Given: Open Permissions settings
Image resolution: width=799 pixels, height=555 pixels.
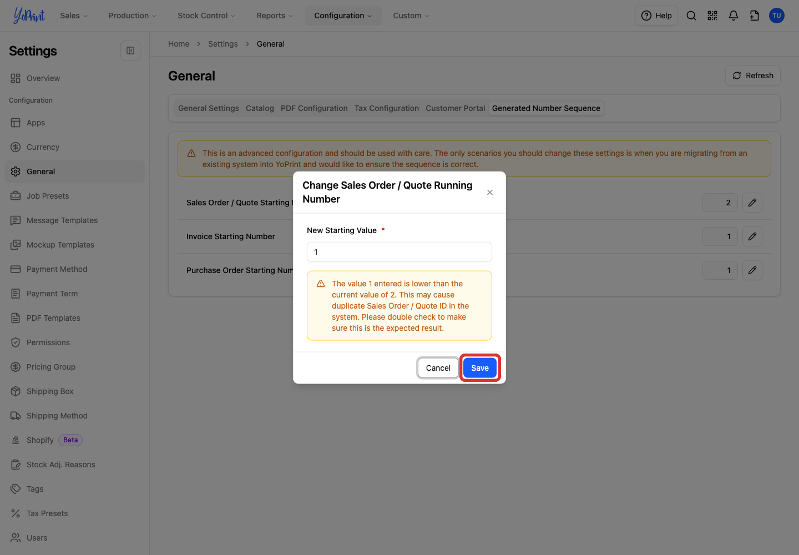Looking at the screenshot, I should coord(74,342).
